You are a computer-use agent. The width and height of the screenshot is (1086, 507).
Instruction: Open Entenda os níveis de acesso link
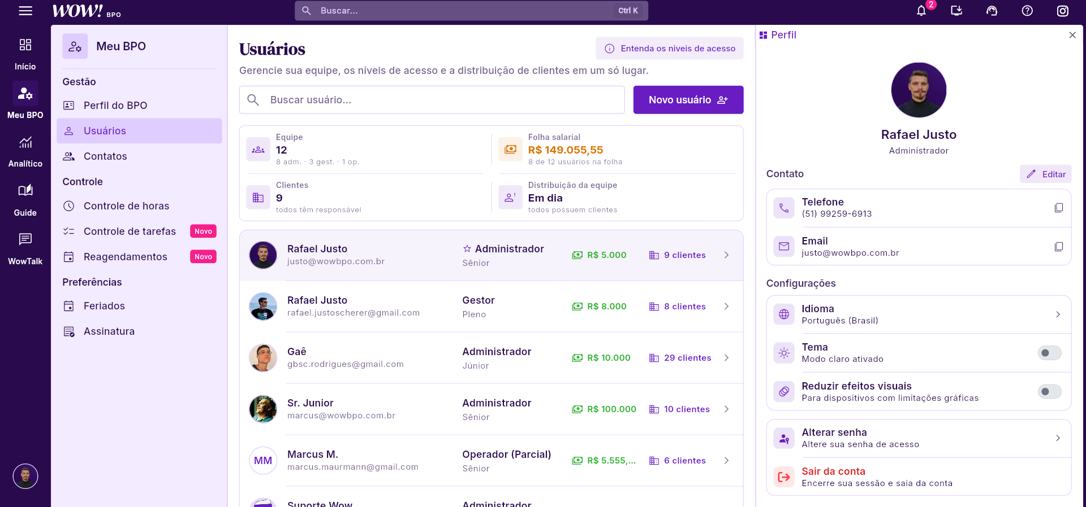pyautogui.click(x=669, y=49)
